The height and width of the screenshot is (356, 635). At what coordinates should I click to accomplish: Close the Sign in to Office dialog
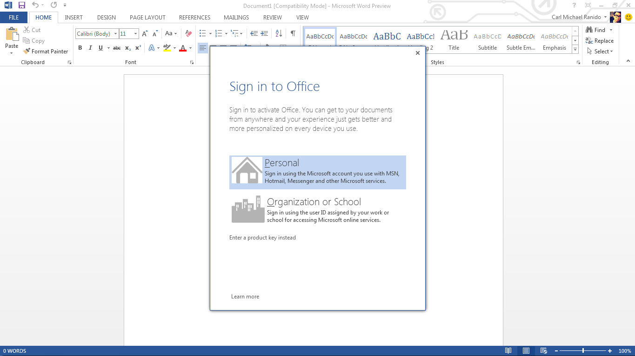coord(418,53)
